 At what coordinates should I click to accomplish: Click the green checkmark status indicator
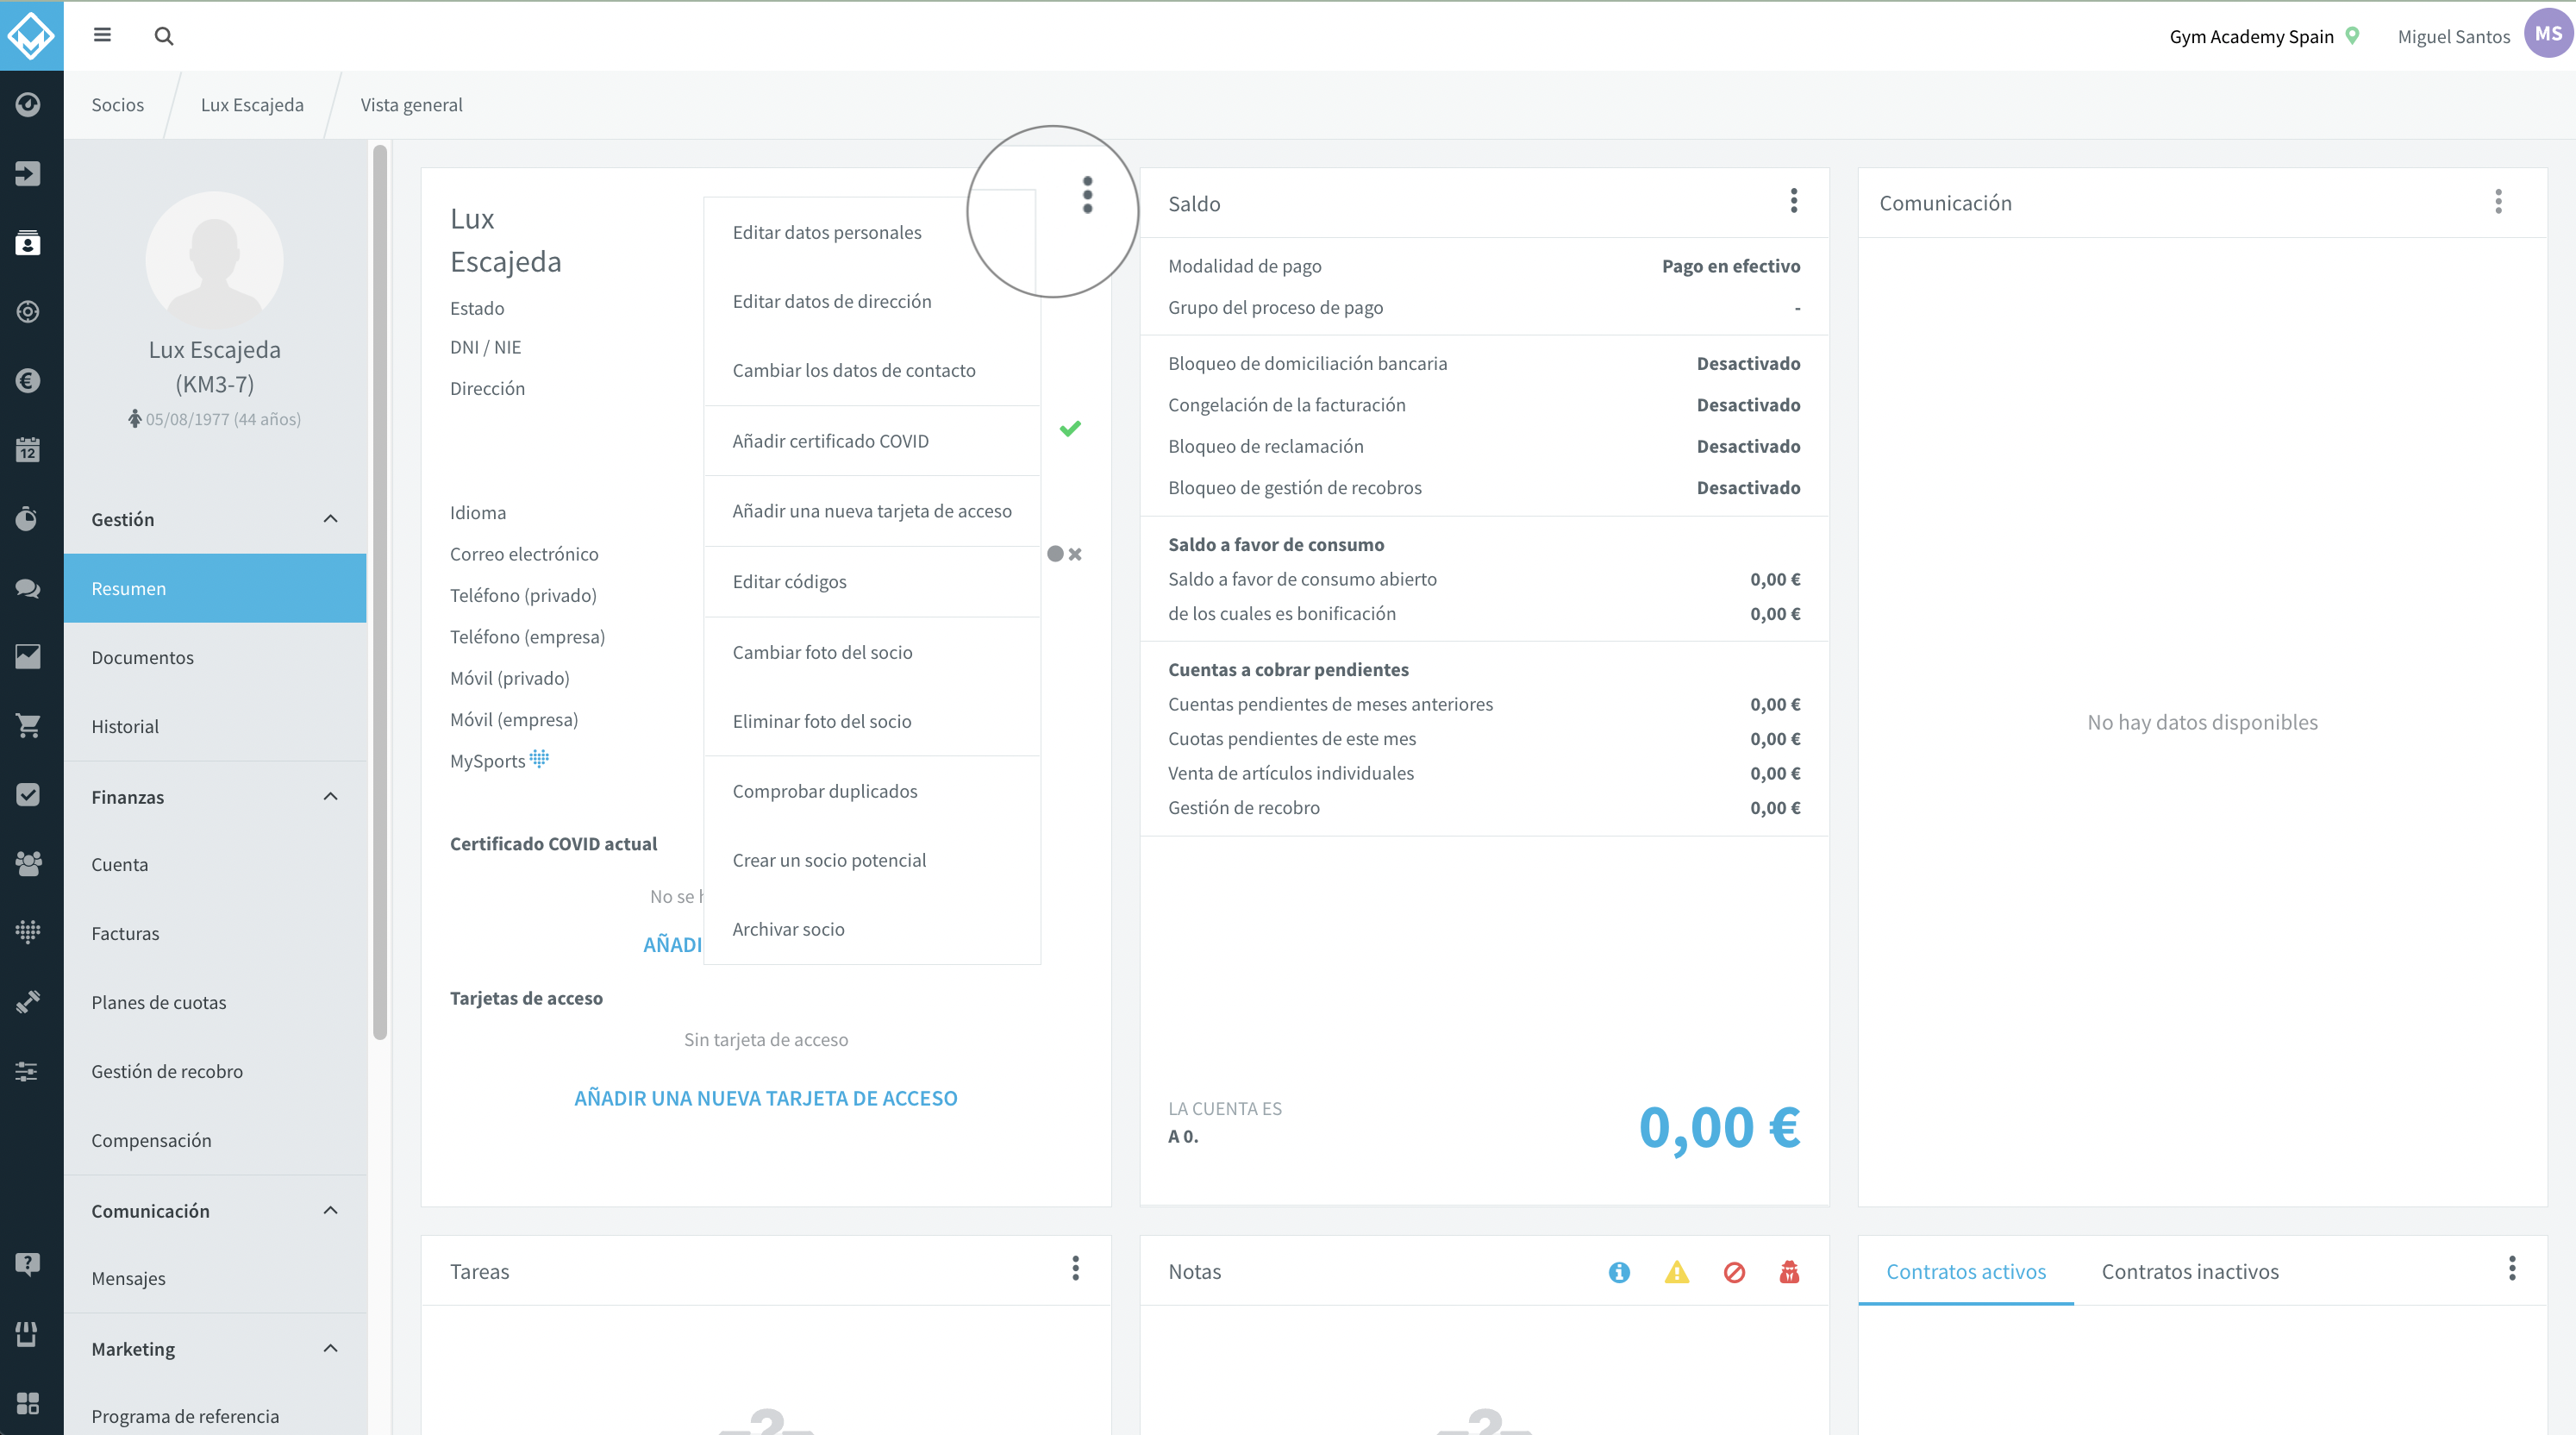click(1070, 428)
